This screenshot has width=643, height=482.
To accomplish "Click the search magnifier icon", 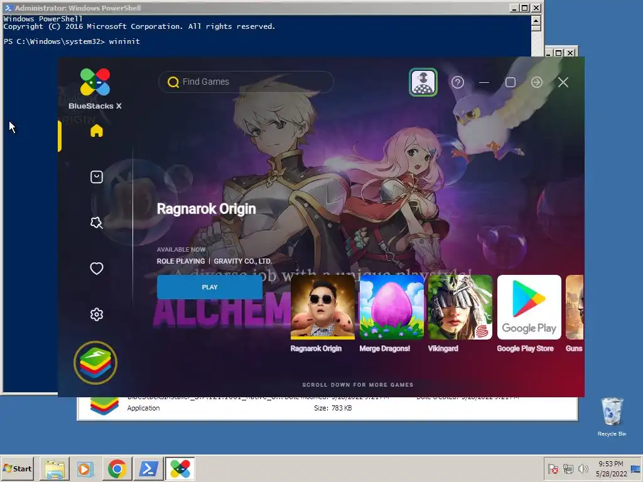I will (173, 82).
